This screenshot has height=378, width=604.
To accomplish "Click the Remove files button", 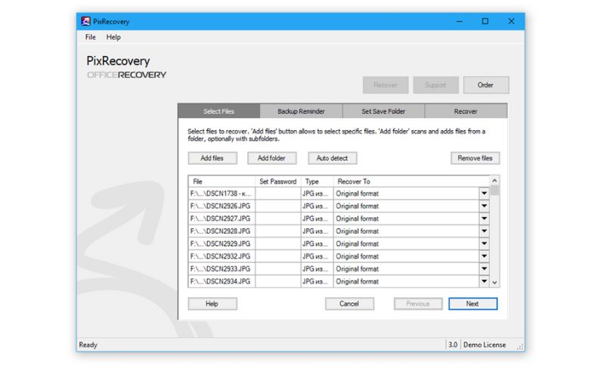I will pos(475,158).
